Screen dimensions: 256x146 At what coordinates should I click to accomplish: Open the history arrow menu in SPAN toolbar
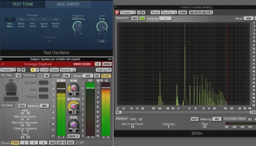(143, 12)
